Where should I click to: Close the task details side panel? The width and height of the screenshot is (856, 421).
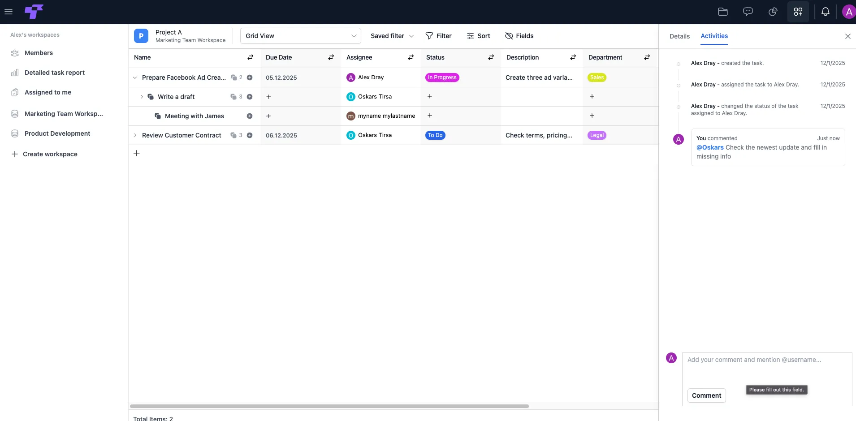coord(848,36)
